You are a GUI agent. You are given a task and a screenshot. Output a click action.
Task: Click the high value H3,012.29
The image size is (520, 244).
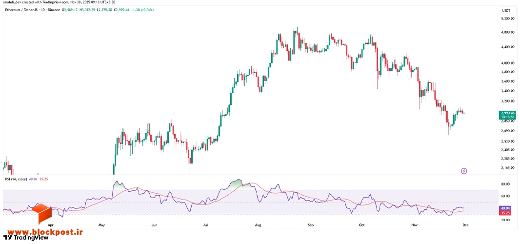click(x=87, y=10)
